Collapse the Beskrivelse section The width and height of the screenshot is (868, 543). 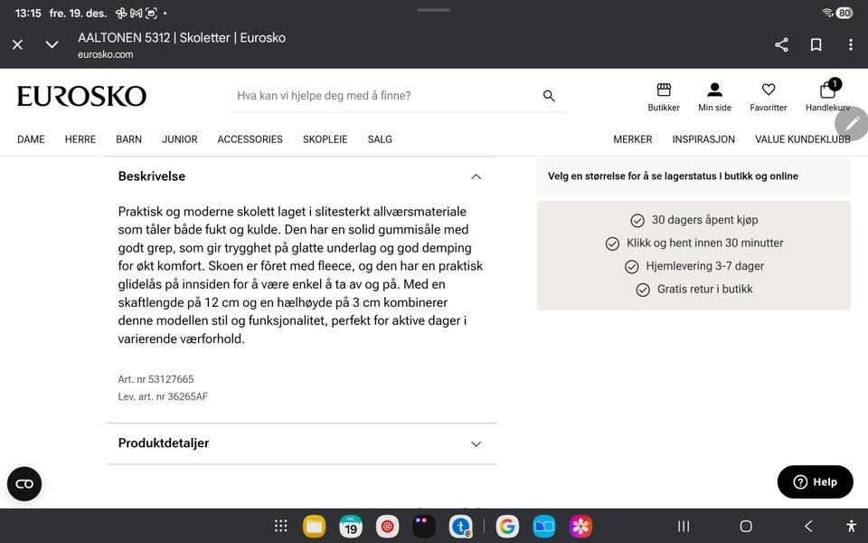coord(476,176)
